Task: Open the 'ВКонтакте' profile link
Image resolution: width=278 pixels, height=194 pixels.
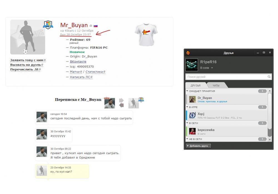Action: pos(78,62)
